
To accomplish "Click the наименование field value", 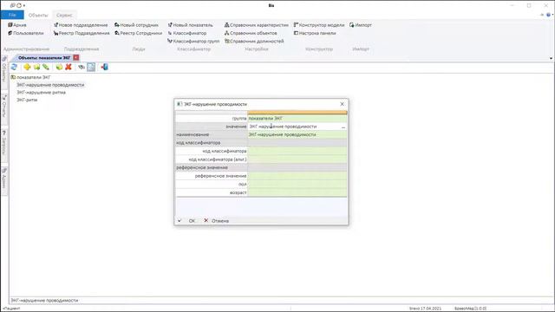I will [297, 134].
